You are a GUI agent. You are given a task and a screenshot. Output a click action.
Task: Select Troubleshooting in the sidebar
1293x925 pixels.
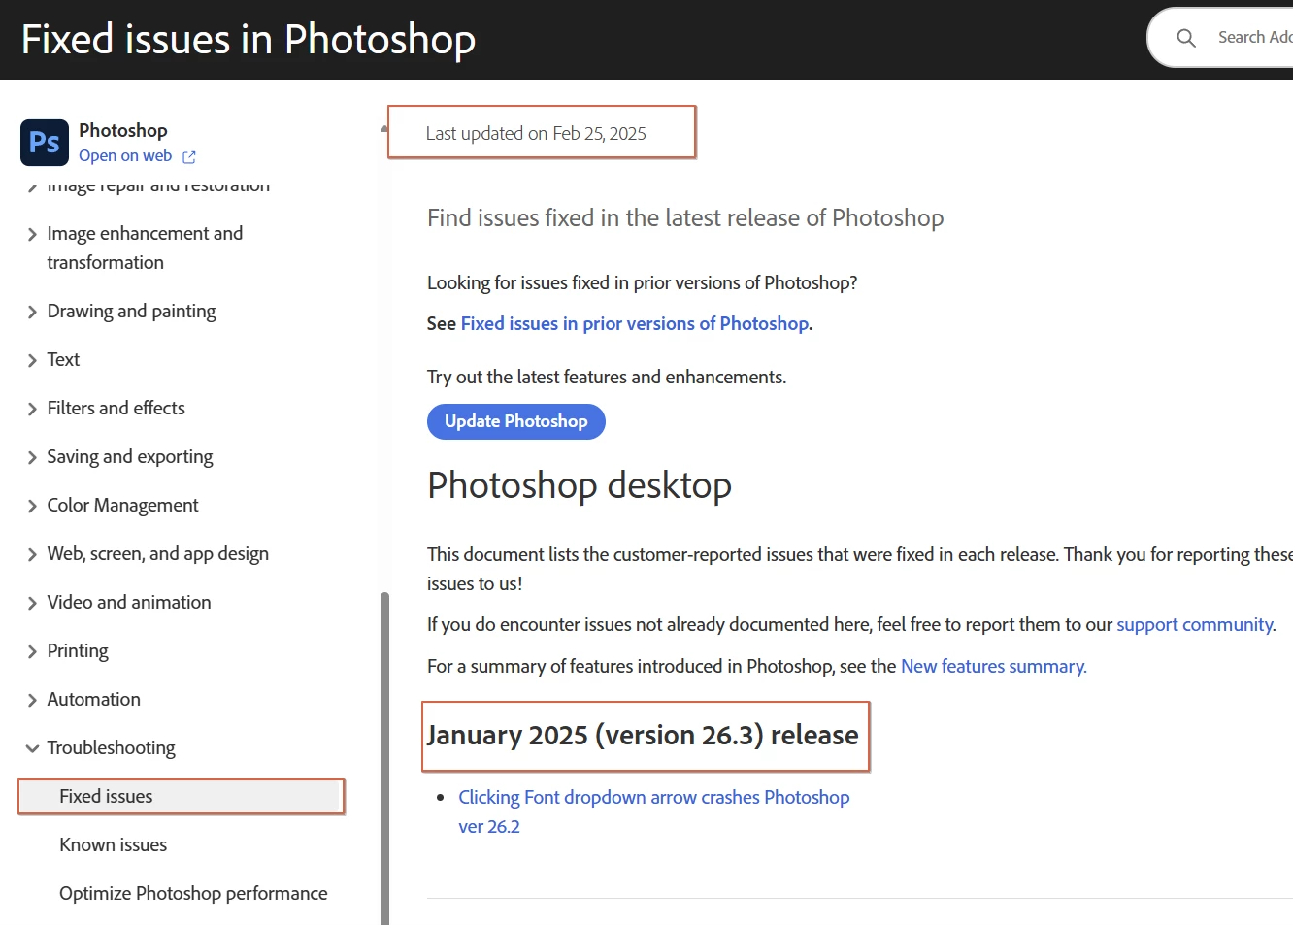(x=111, y=747)
